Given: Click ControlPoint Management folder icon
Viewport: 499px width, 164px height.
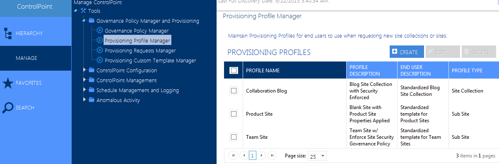Looking at the screenshot, I should point(92,80).
